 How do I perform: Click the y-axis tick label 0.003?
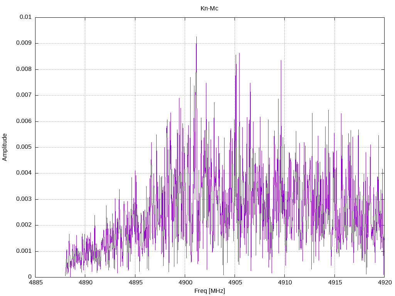pyautogui.click(x=24, y=199)
